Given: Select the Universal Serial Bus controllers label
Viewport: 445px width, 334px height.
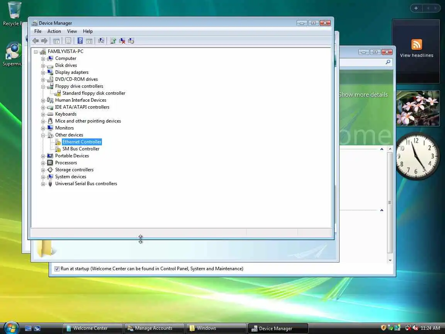Looking at the screenshot, I should (86, 184).
